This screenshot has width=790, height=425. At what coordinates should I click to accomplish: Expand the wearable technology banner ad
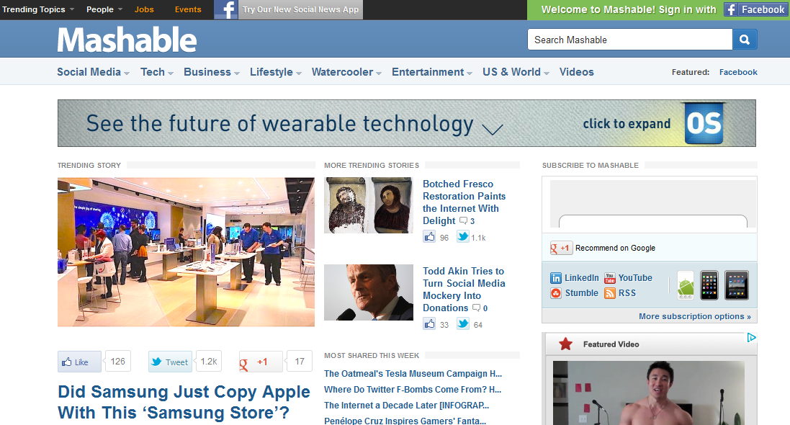pos(407,123)
